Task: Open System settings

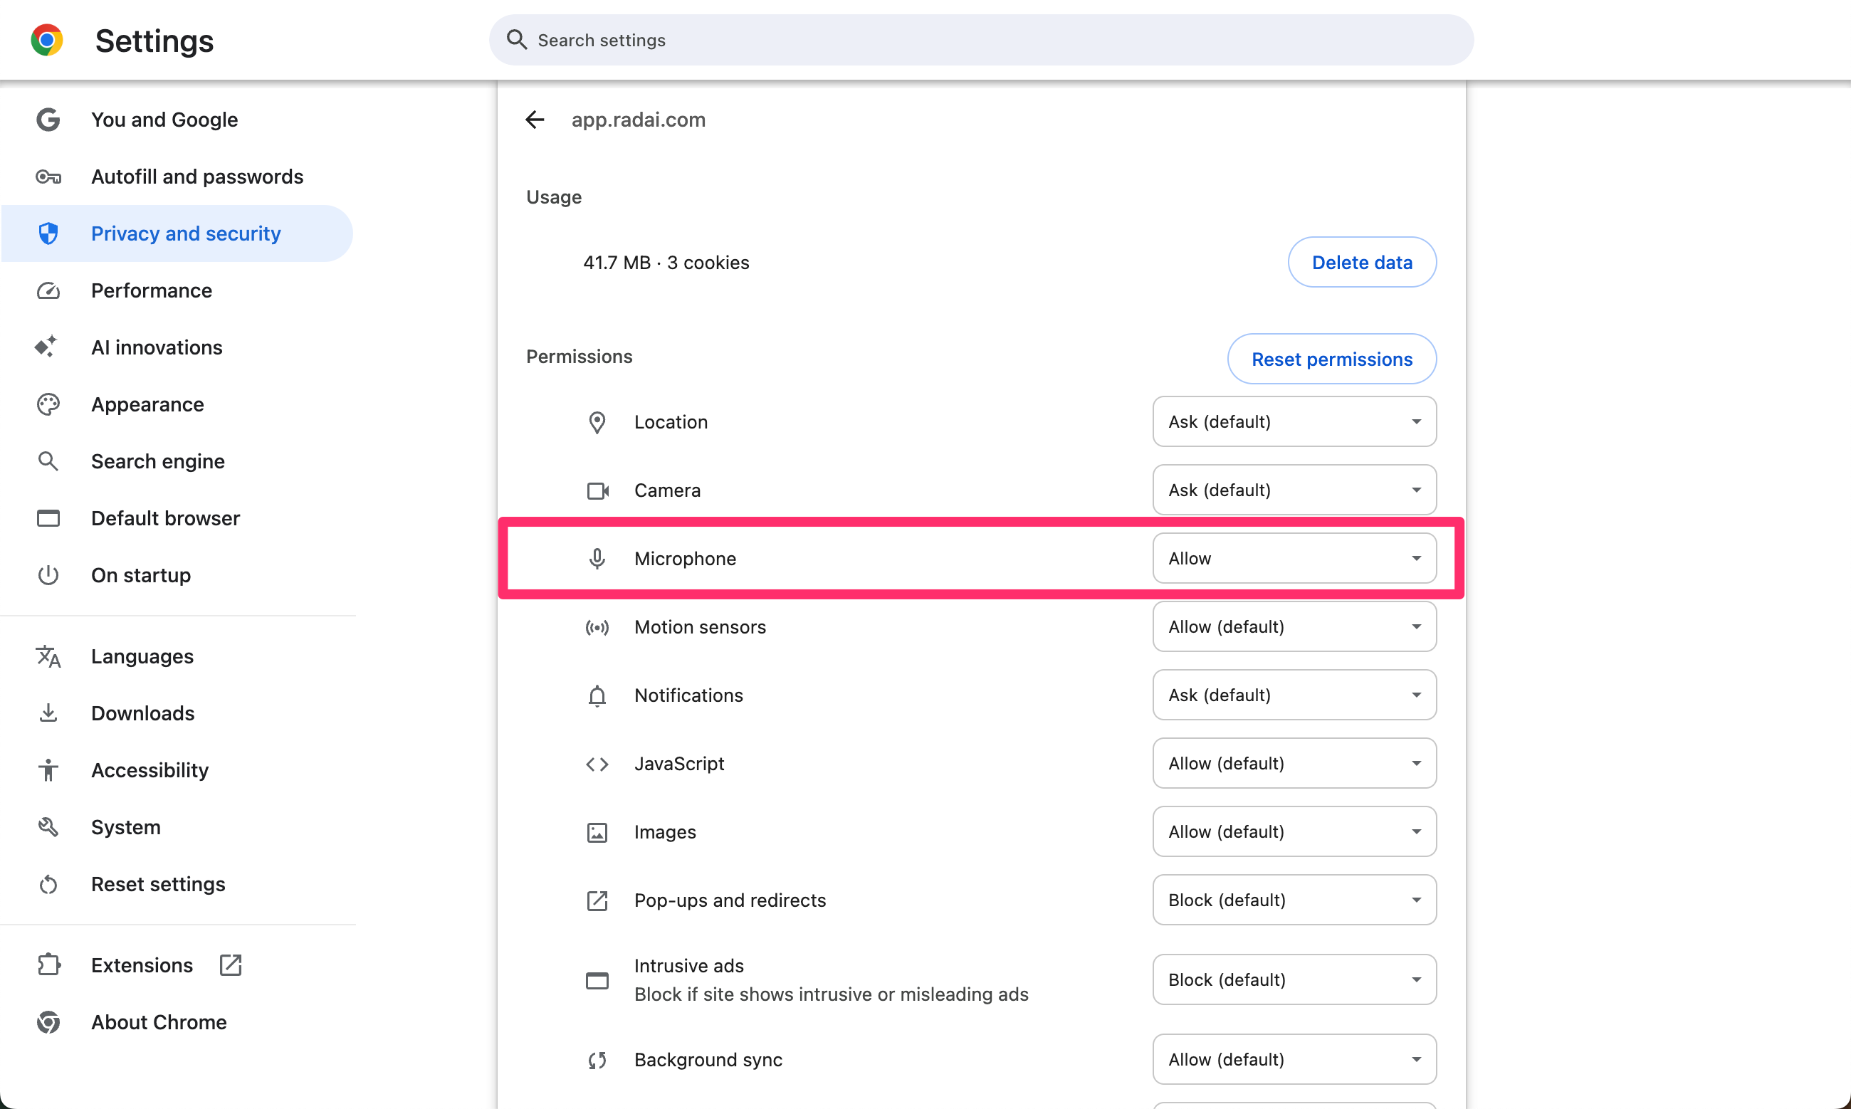Action: (177, 826)
